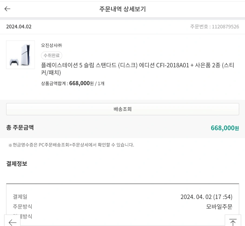The height and width of the screenshot is (226, 245).
Task: Select the 결제정보 section heading
Action: (17, 164)
